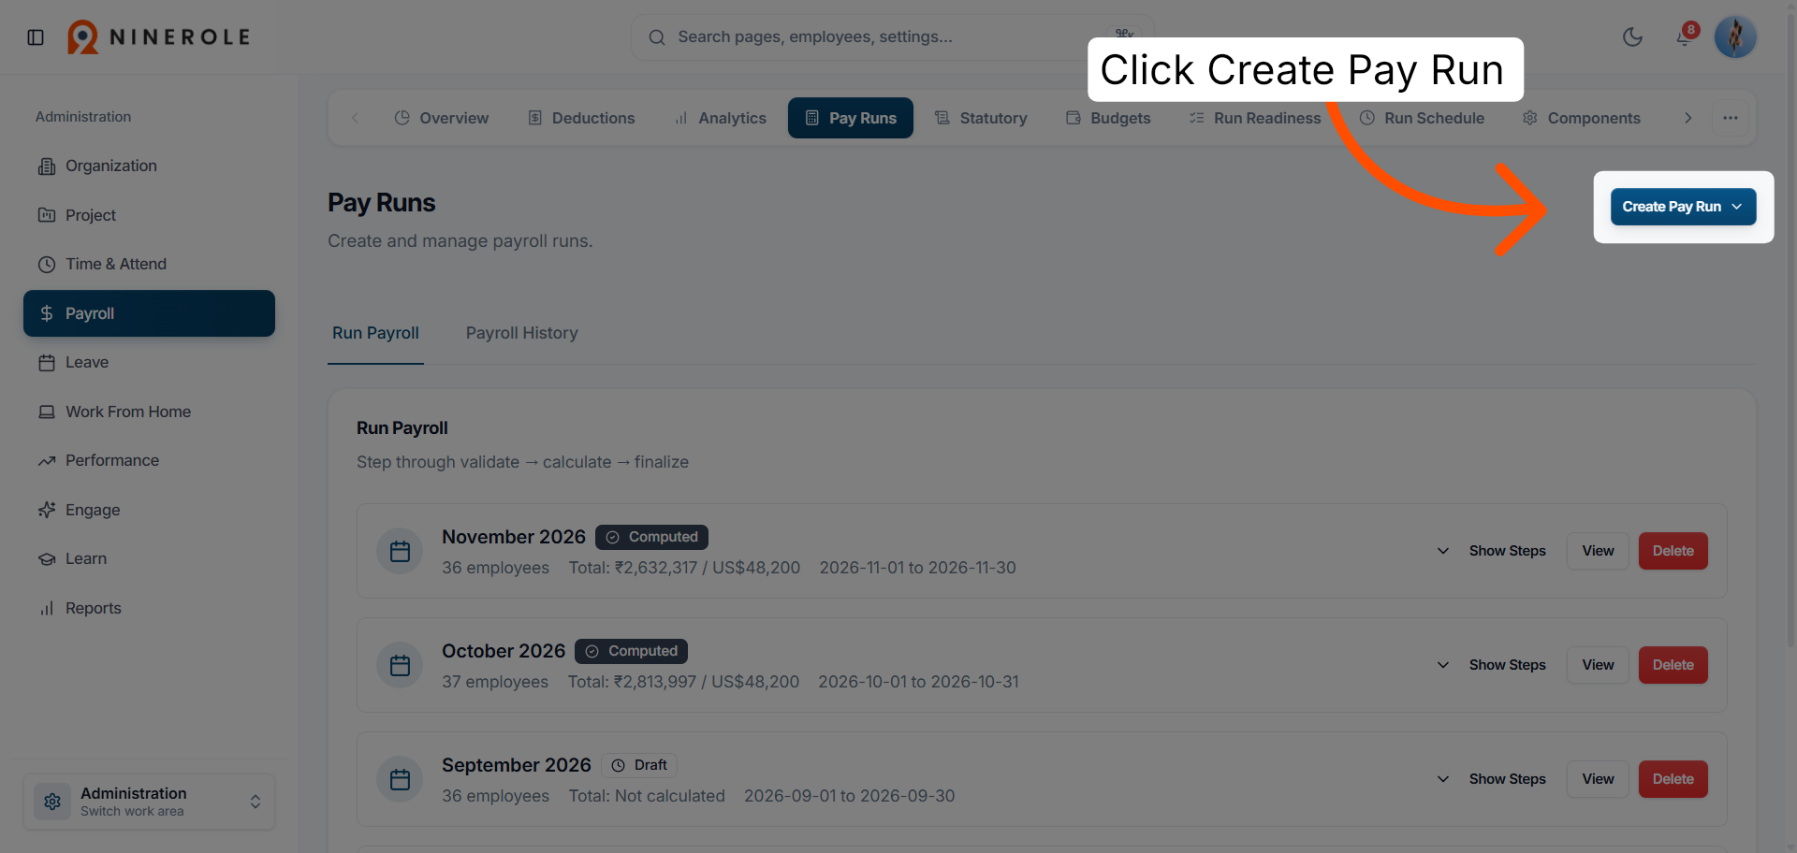Open Leave section
Viewport: 1797px width, 853px height.
149,362
